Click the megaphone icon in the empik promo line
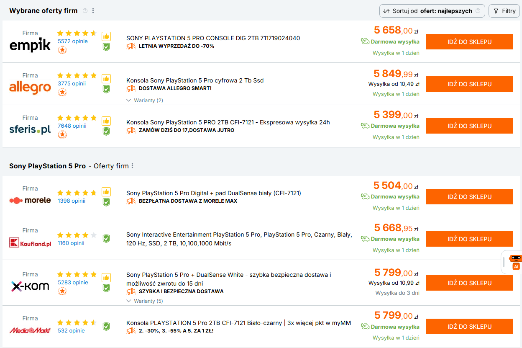 [x=131, y=46]
